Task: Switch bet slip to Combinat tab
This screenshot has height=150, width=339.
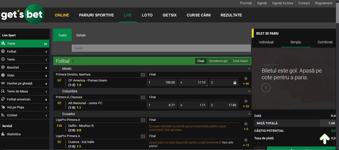Action: coord(325,42)
